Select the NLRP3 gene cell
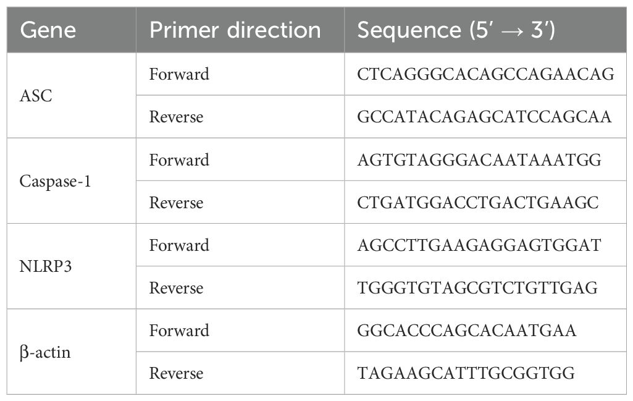The image size is (633, 401). click(41, 267)
